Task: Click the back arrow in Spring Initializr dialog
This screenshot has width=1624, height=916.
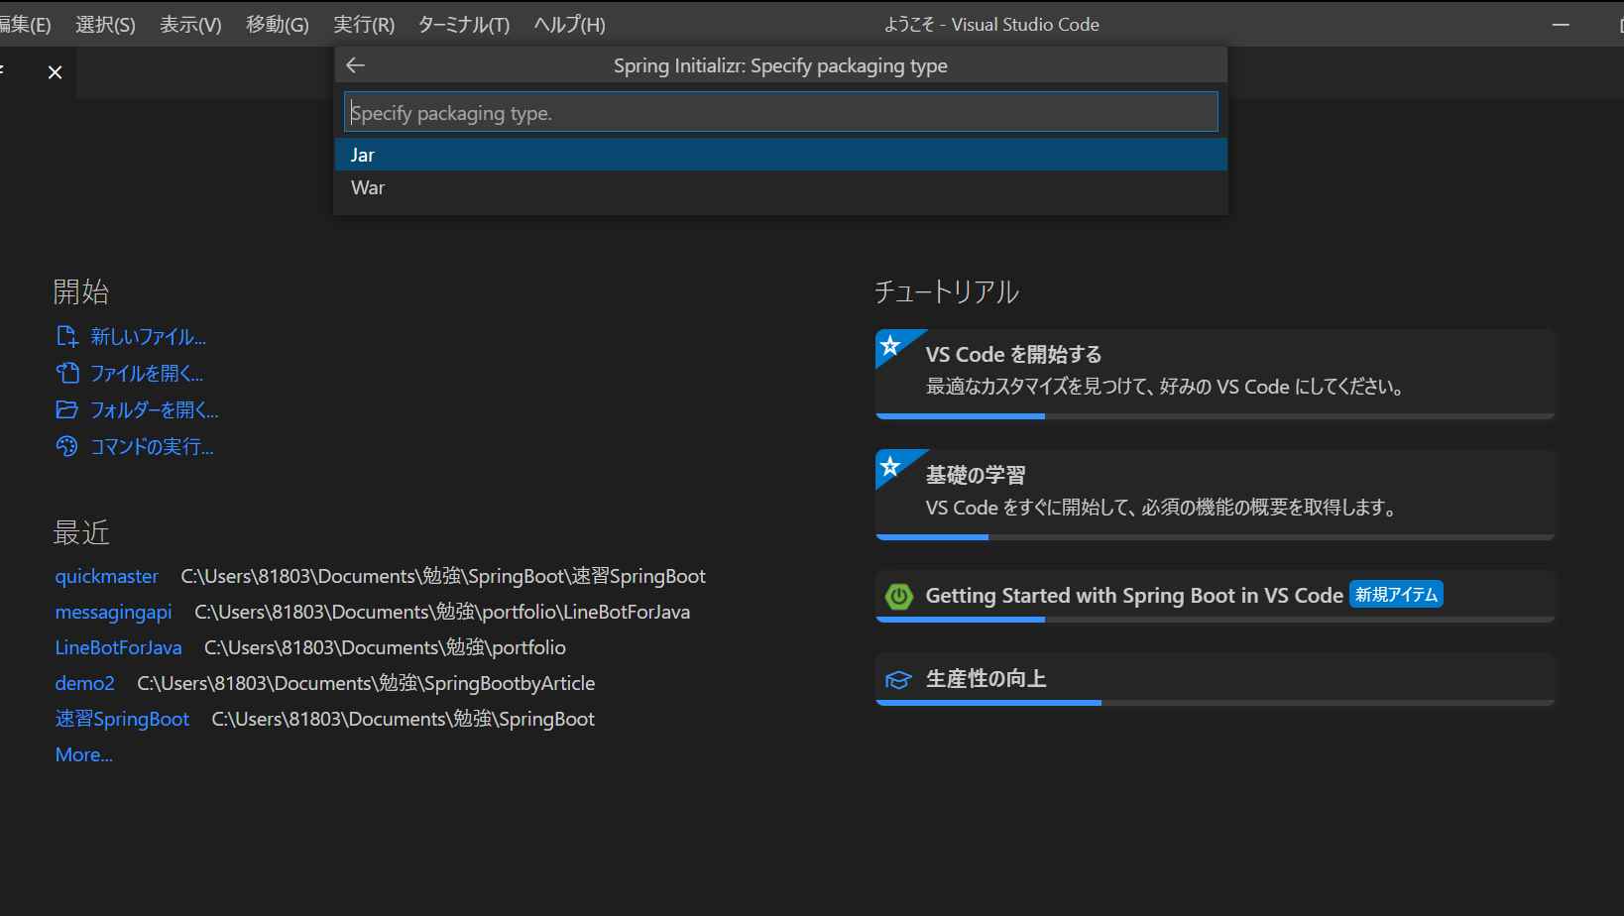Action: (x=355, y=64)
